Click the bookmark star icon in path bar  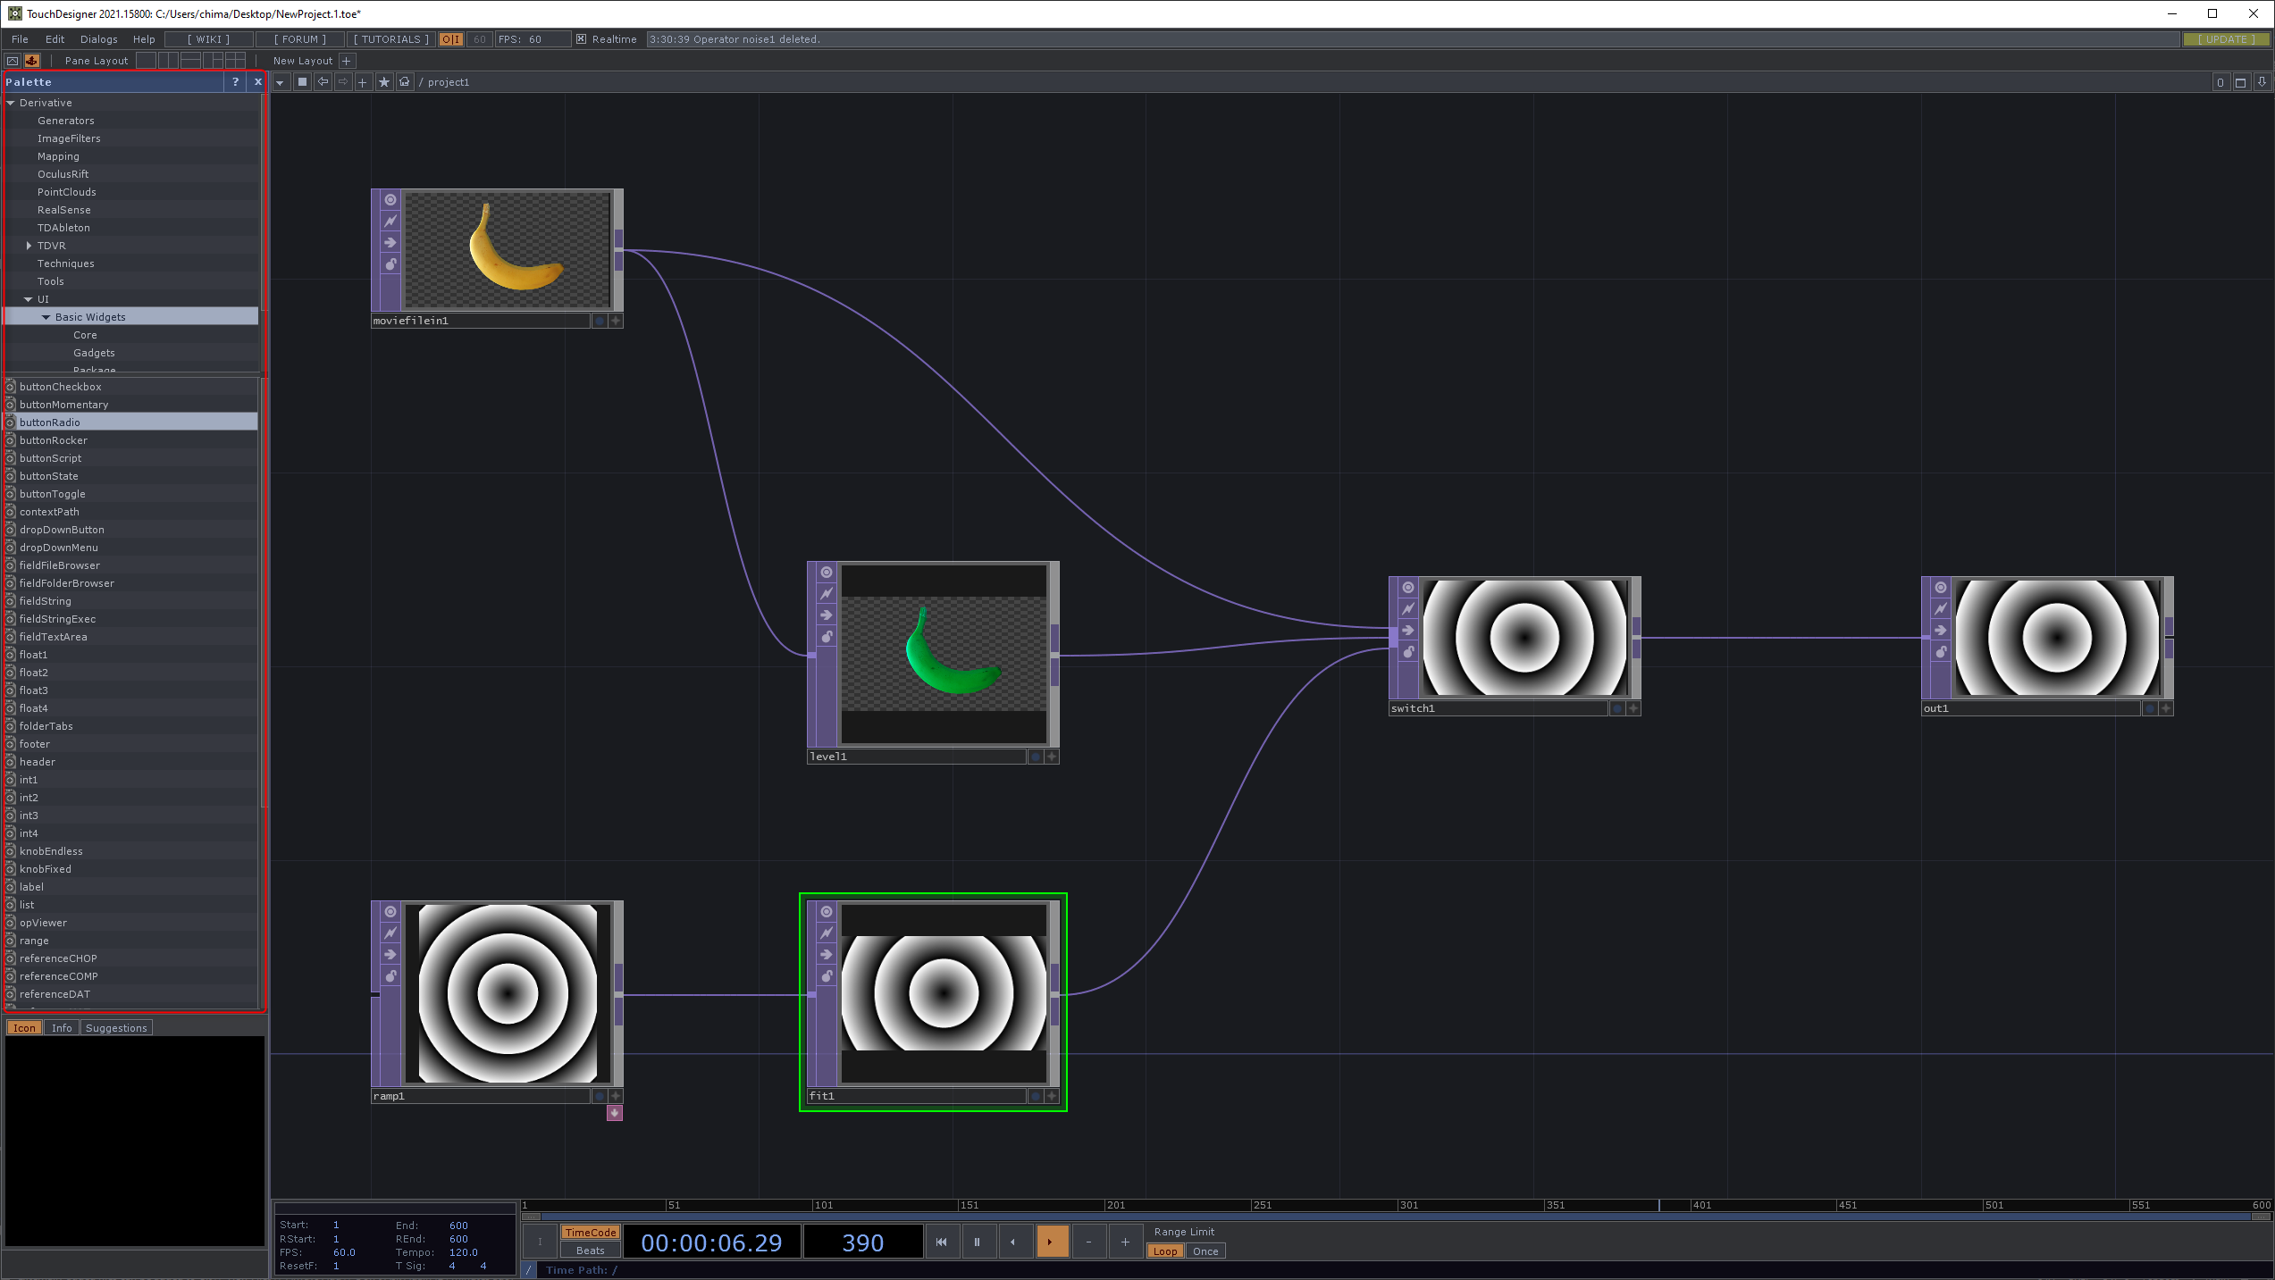tap(384, 82)
